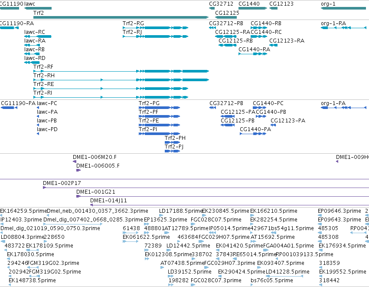Select transcript Trf2-RG
The image size is (369, 287).
pyautogui.click(x=155, y=28)
